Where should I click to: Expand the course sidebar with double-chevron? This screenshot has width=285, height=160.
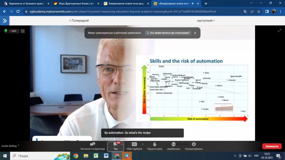click(x=4, y=21)
